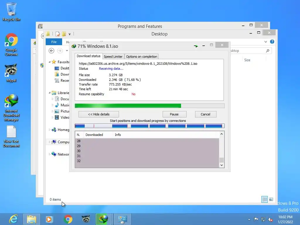Click the Action Center flag tray icon
Viewport: 300px width, 225px height.
click(x=256, y=219)
